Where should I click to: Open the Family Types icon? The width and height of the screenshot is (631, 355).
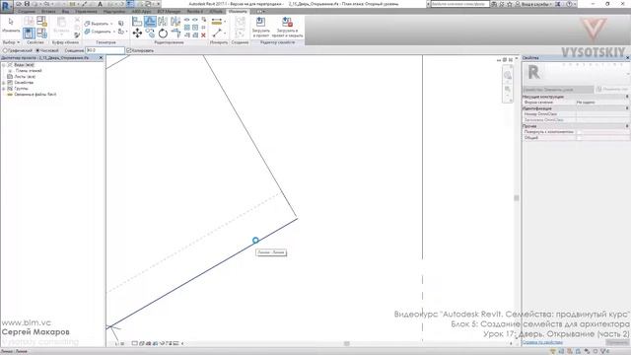point(41,33)
